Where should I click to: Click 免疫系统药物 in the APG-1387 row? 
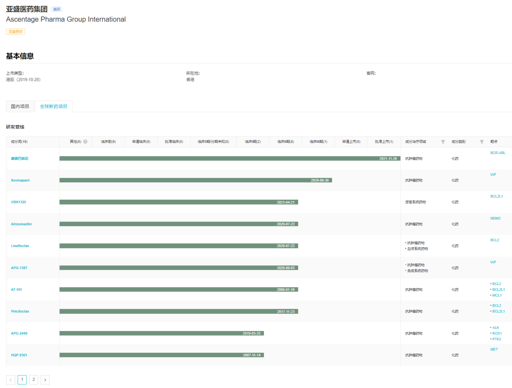(417, 271)
